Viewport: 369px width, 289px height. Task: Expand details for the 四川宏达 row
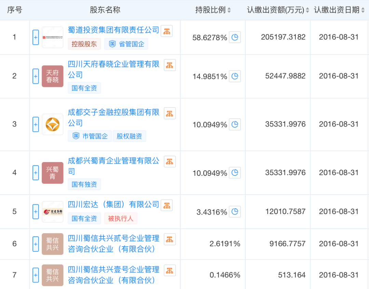coord(36,212)
